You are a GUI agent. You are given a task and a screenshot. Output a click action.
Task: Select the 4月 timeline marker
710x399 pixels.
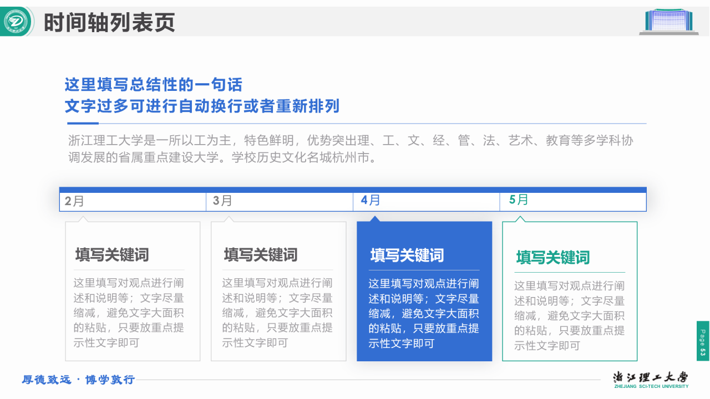pyautogui.click(x=371, y=200)
